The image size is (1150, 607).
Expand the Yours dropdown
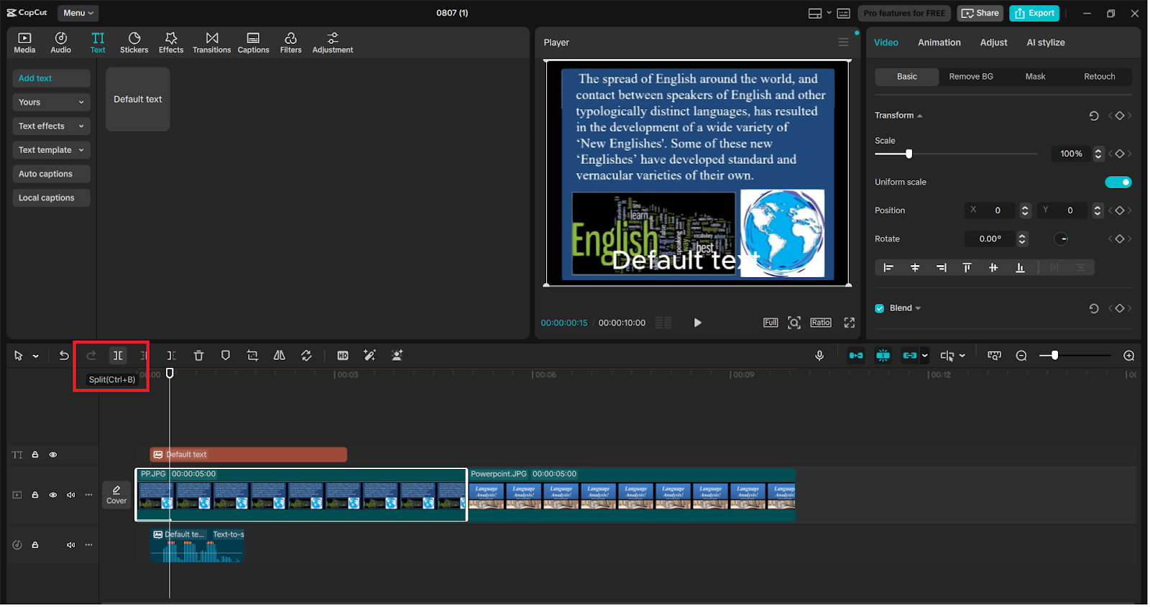(51, 102)
